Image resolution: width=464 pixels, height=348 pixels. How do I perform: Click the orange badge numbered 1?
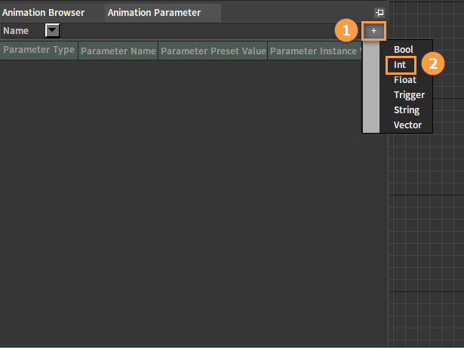(x=346, y=31)
